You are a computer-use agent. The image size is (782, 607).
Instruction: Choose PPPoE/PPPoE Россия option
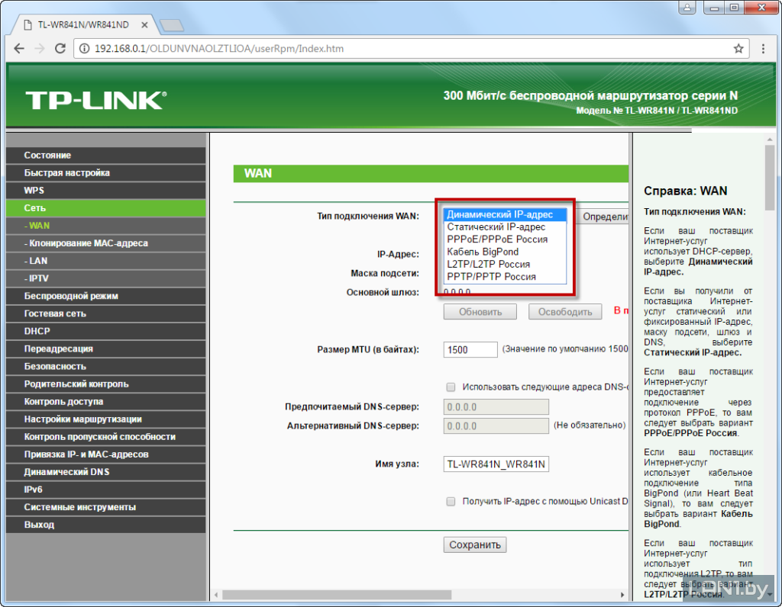[x=505, y=239]
